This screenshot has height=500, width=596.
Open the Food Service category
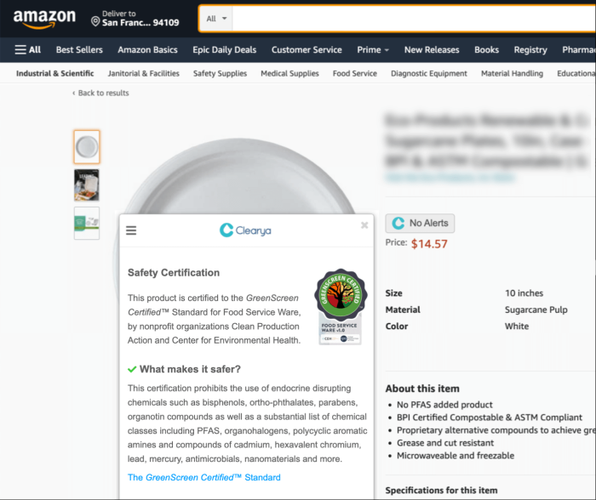tap(354, 74)
